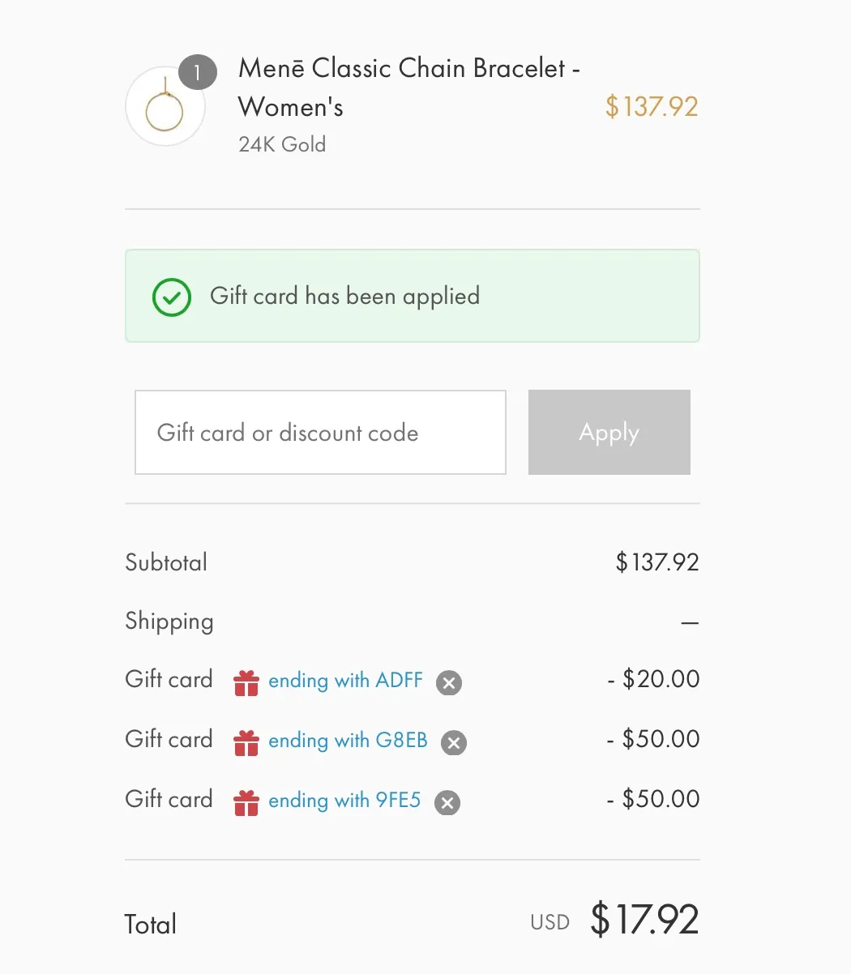The width and height of the screenshot is (851, 974).
Task: Click the quantity badge on bracelet thumbnail
Action: click(197, 73)
